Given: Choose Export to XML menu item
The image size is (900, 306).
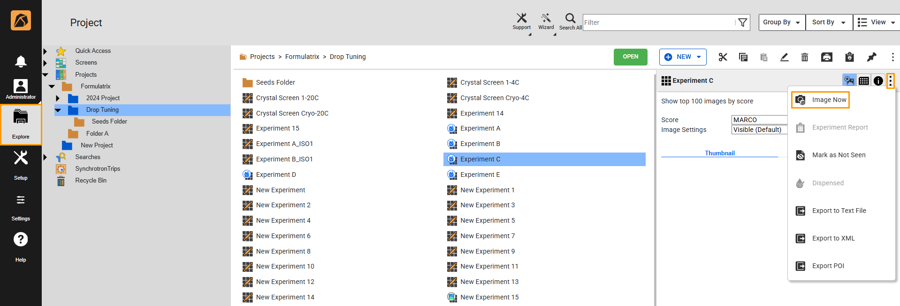Looking at the screenshot, I should [x=833, y=238].
